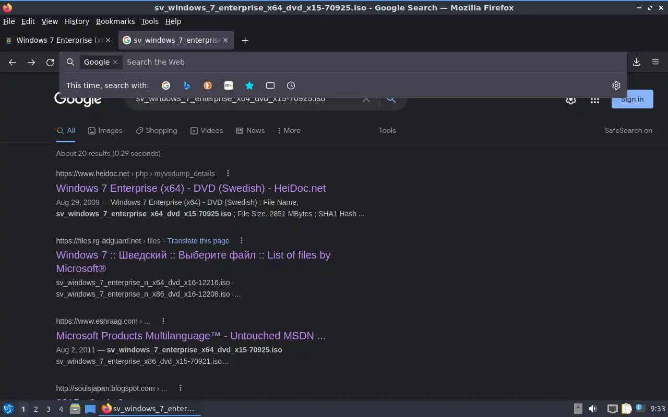Open the List of files by Microsoft result
This screenshot has width=668, height=417.
(x=193, y=262)
